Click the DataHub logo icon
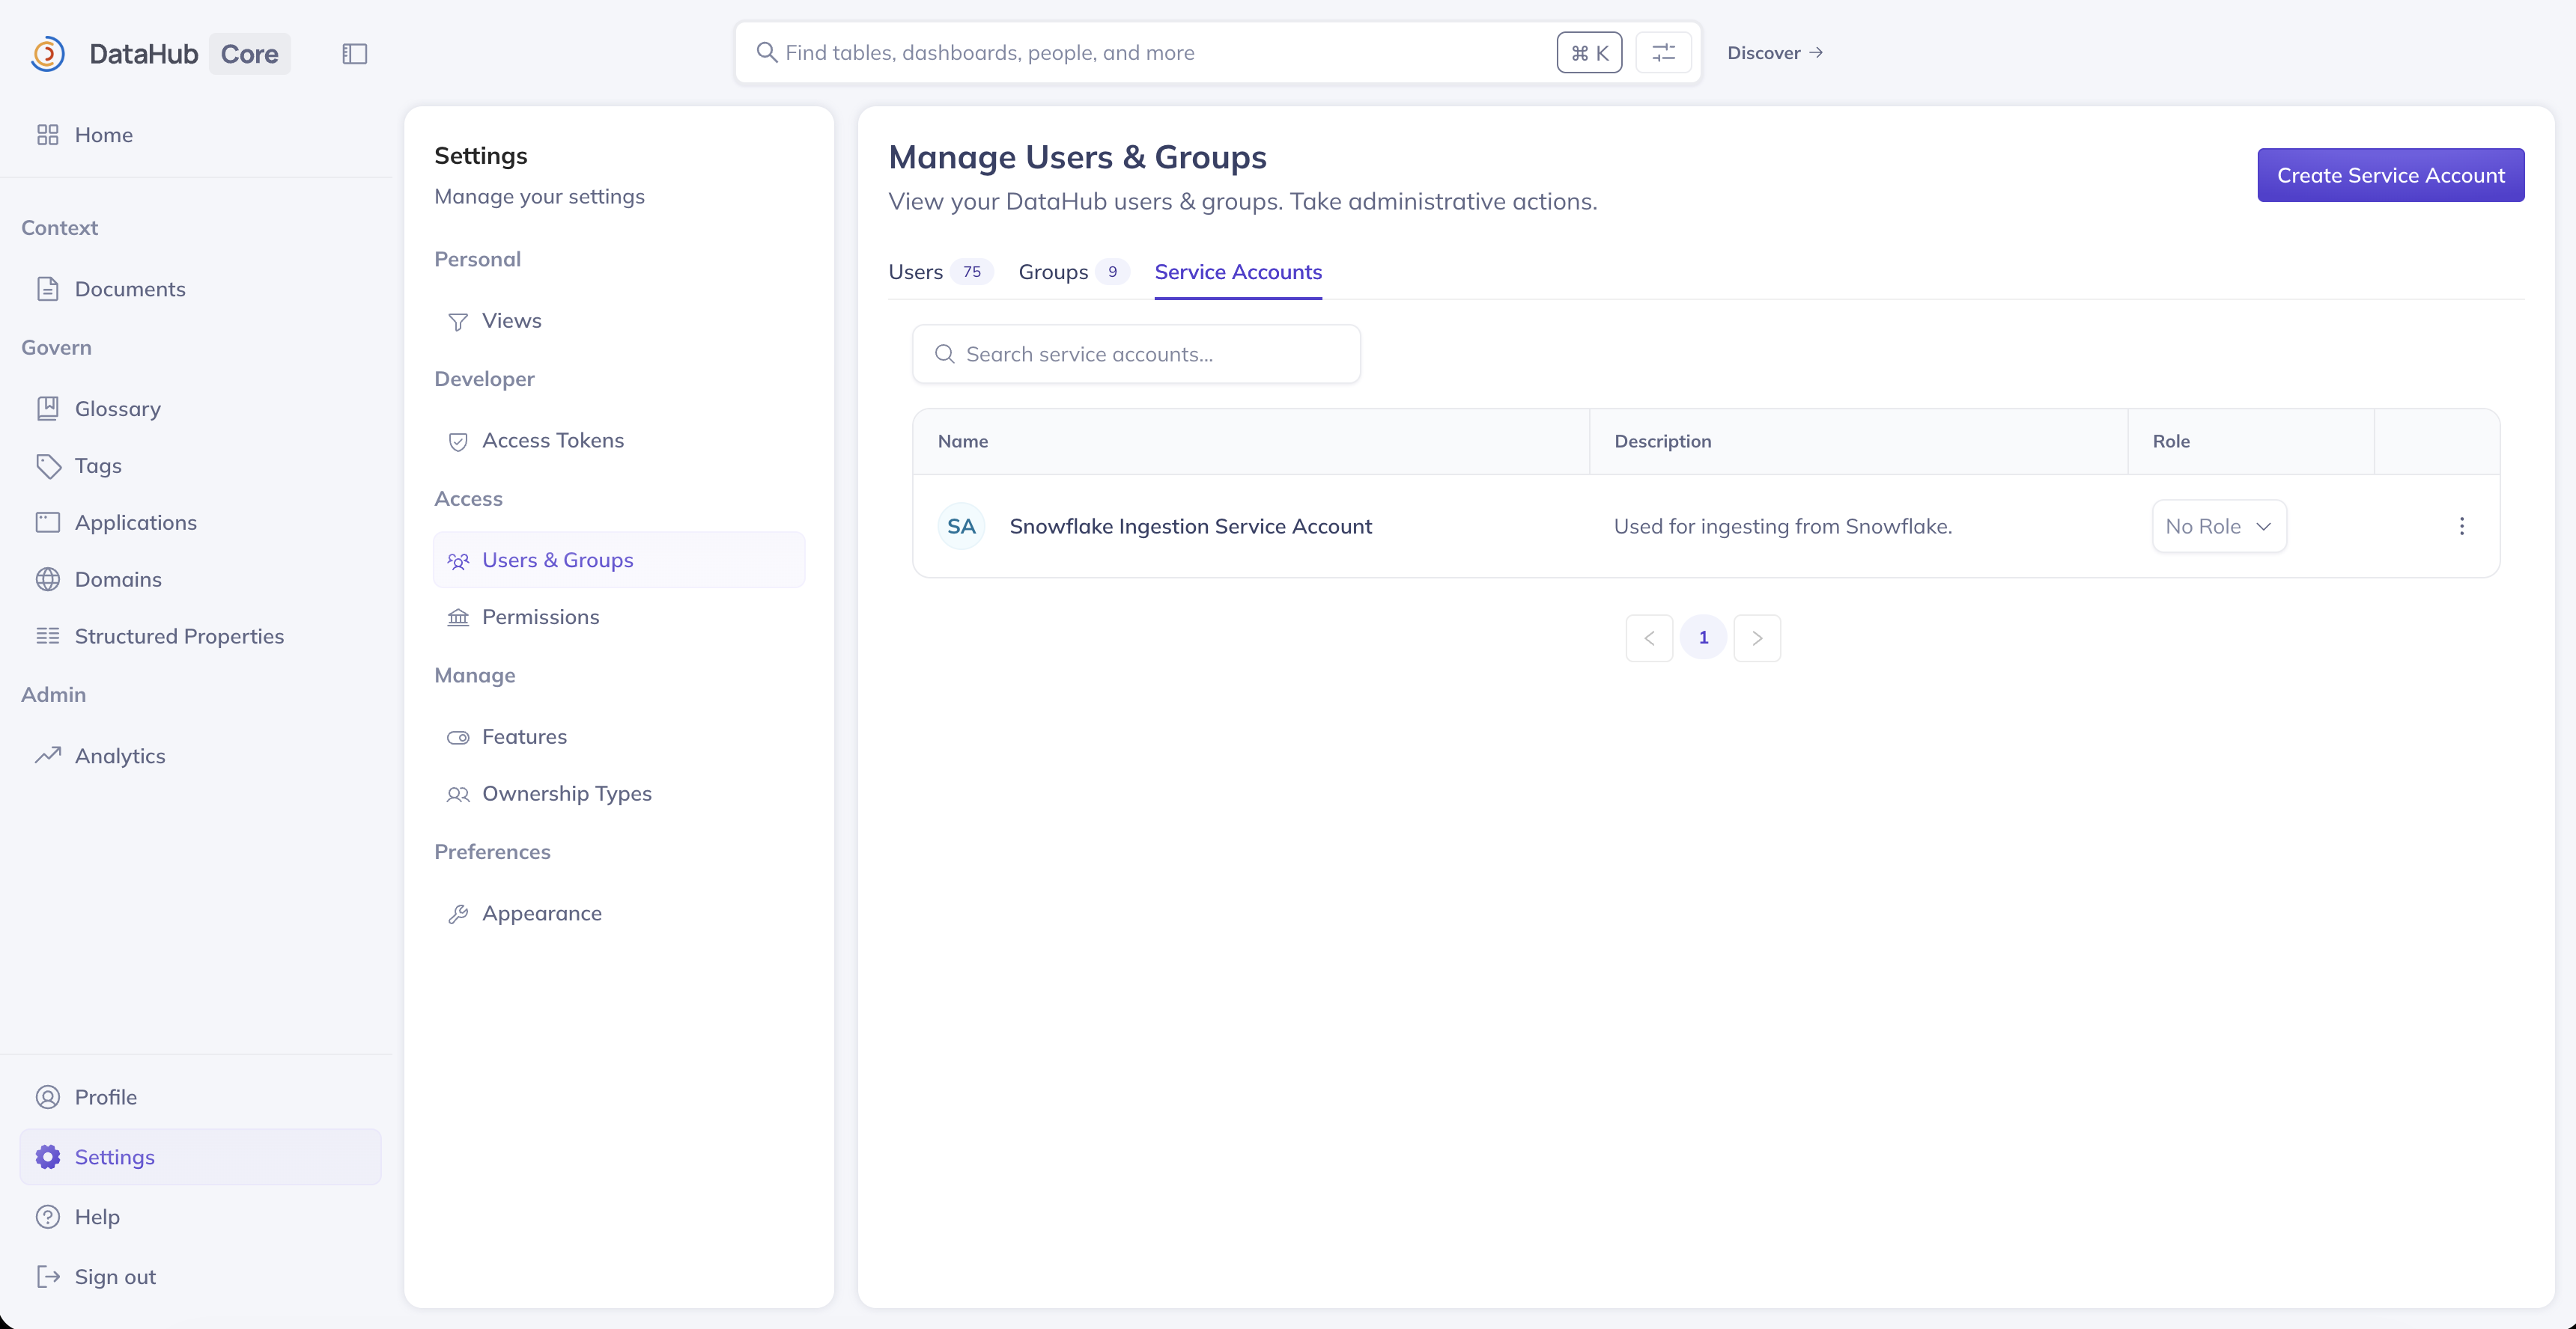2576x1329 pixels. click(x=48, y=54)
